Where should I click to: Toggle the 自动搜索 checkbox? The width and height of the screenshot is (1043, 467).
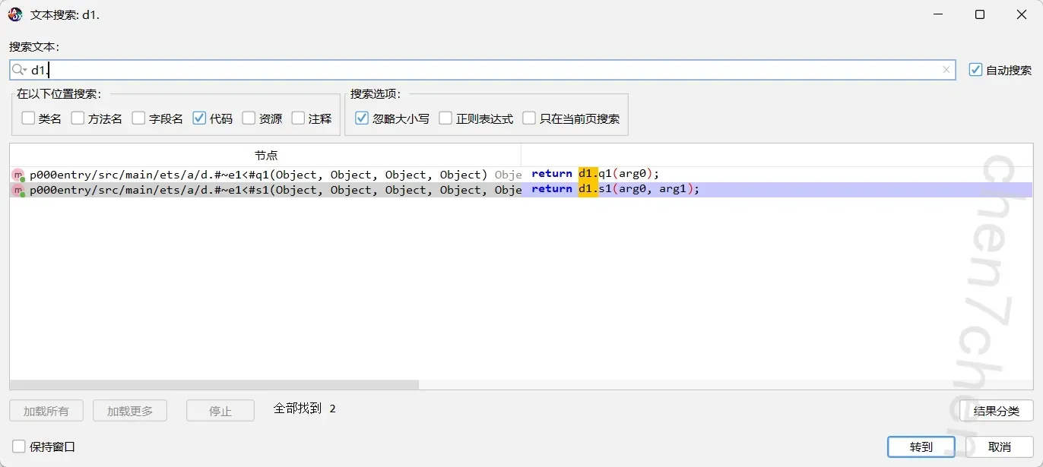click(976, 70)
